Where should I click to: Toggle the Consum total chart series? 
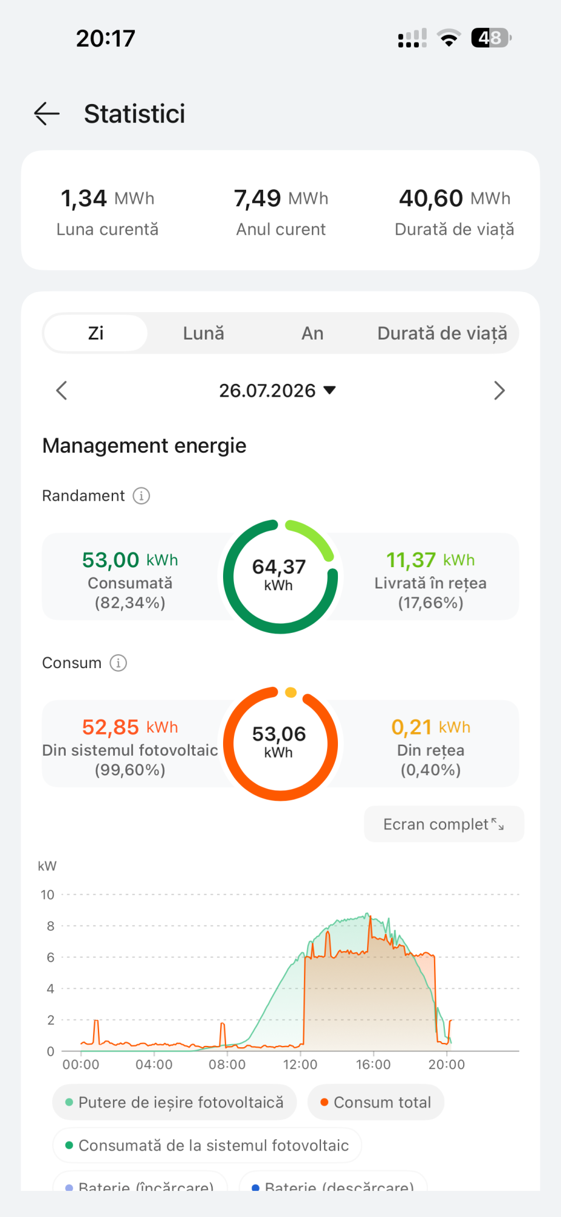[x=376, y=1102]
